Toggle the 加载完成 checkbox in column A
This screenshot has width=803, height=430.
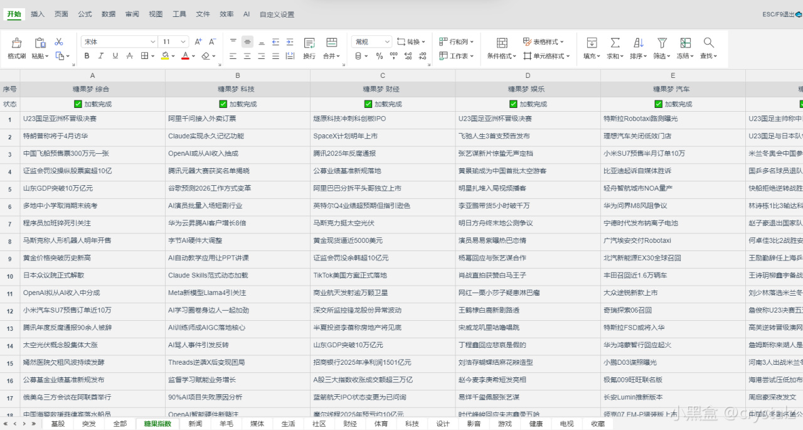coord(78,104)
